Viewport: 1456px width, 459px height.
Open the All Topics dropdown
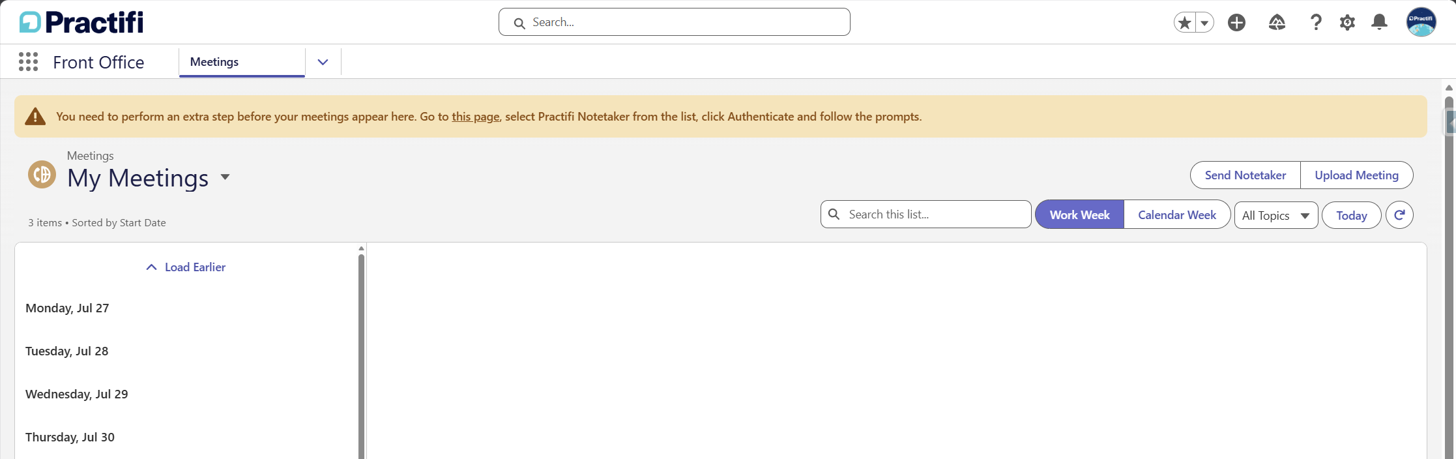click(x=1276, y=215)
